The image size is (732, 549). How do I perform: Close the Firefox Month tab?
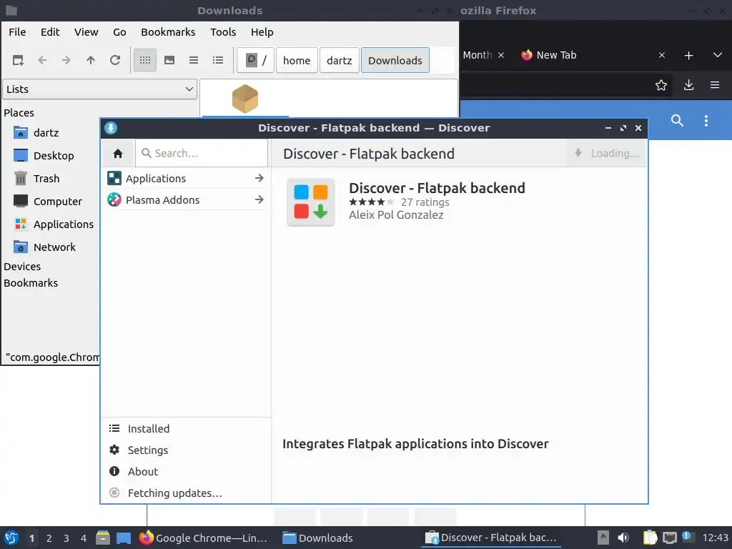501,55
